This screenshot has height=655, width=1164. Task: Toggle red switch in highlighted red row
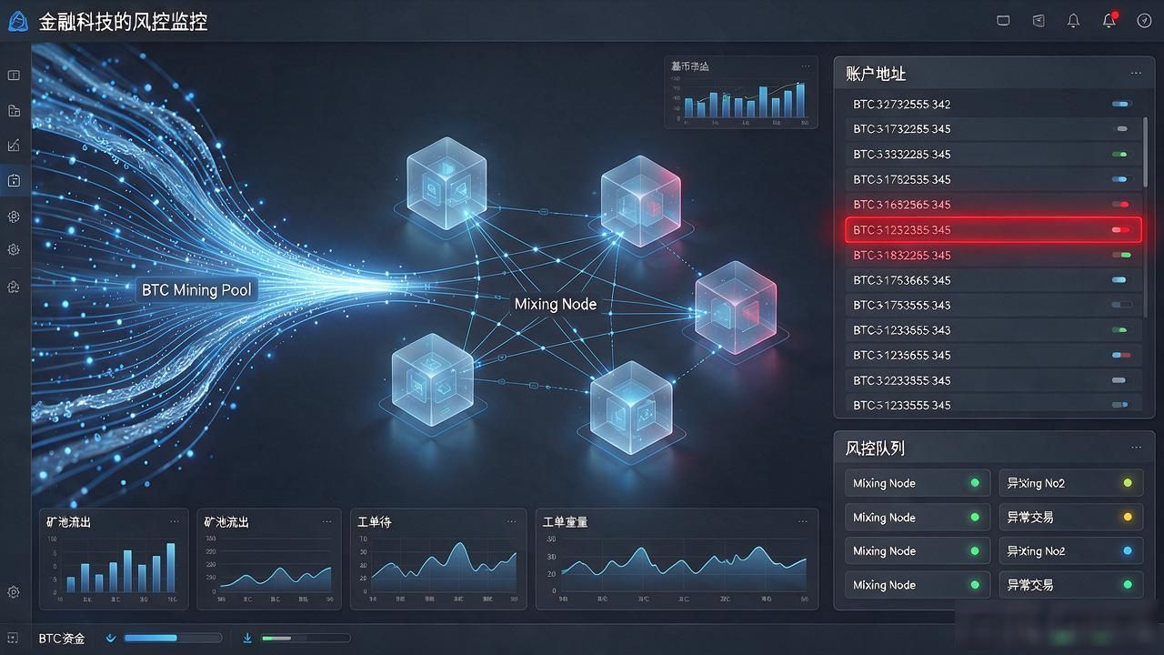pyautogui.click(x=1121, y=230)
